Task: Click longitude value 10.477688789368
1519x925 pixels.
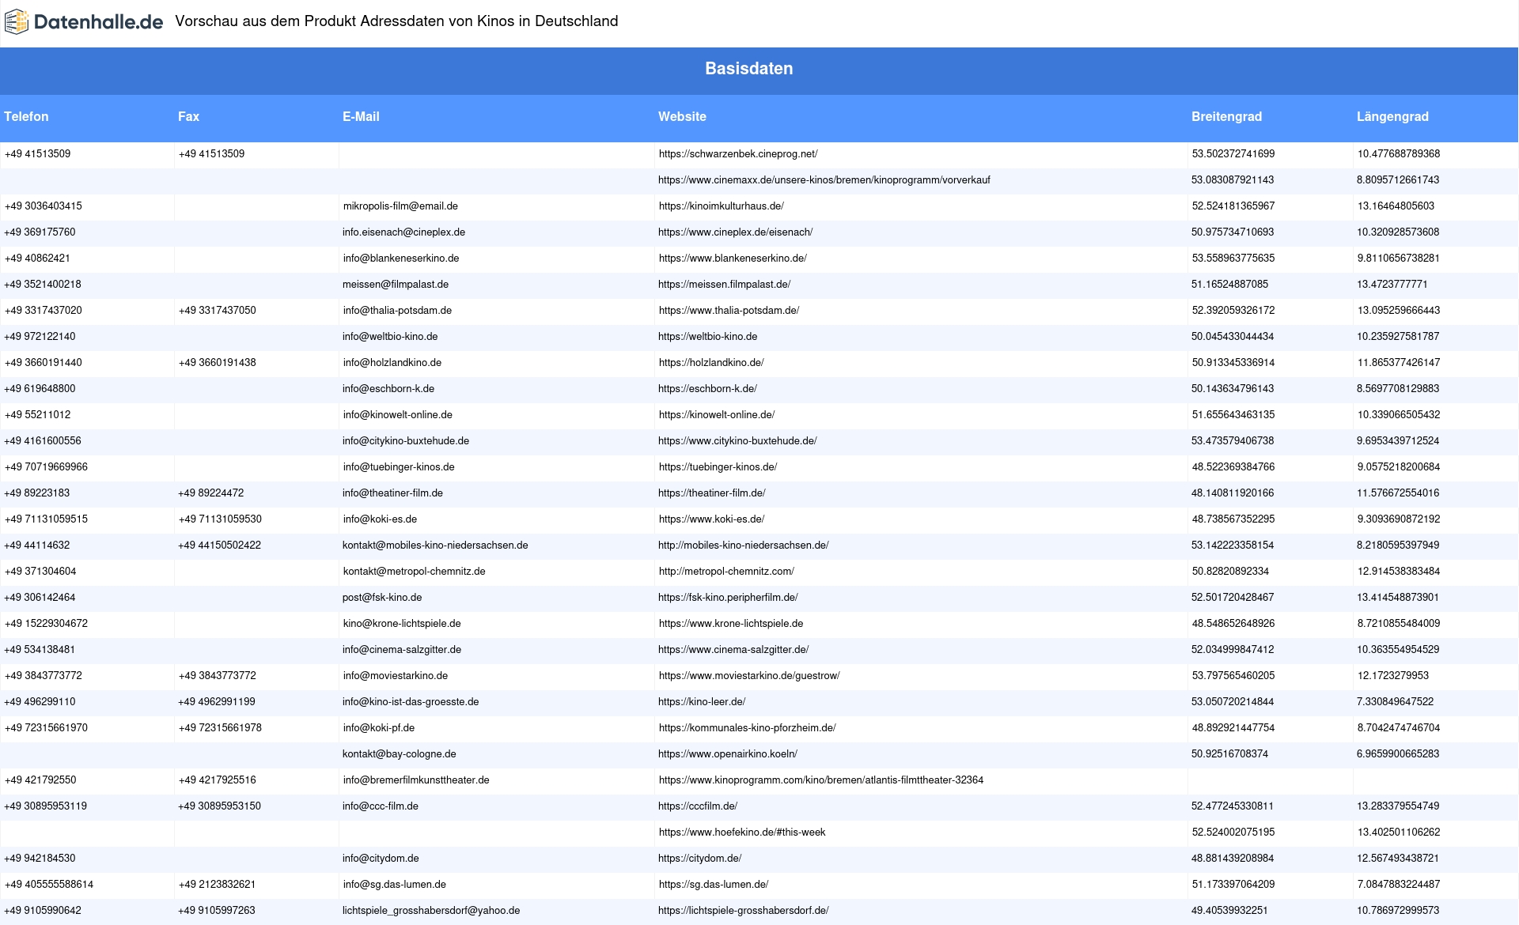Action: (x=1399, y=154)
